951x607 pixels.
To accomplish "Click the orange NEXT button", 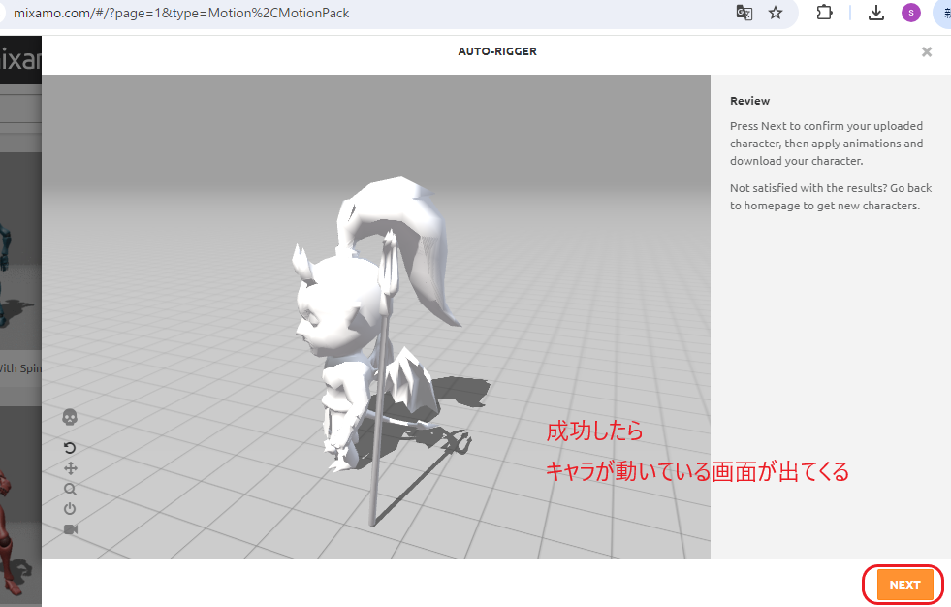I will click(x=904, y=585).
